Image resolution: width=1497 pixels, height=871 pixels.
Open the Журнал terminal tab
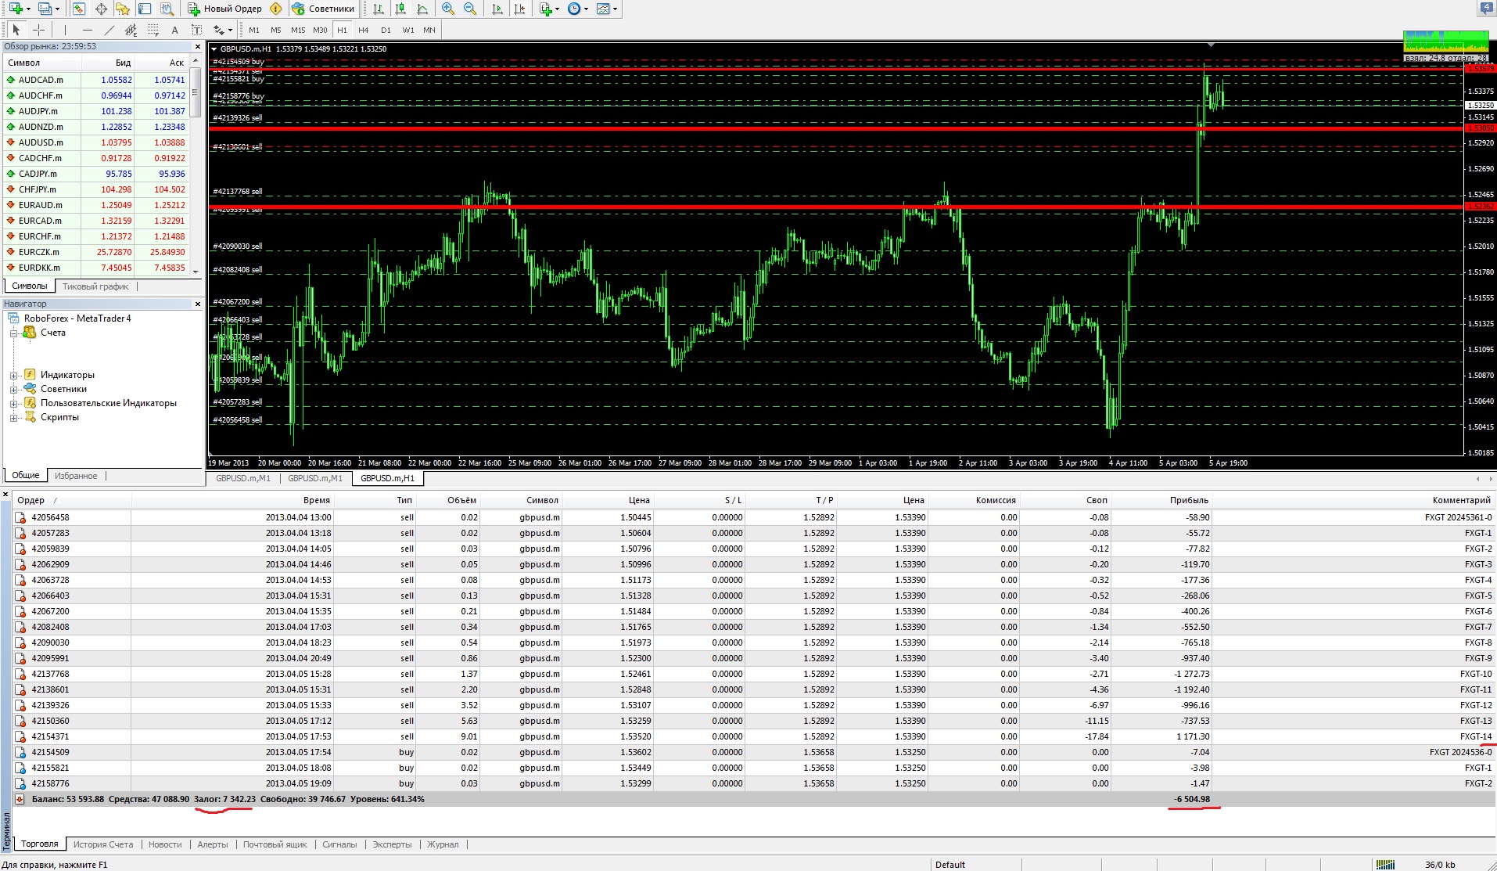(443, 844)
